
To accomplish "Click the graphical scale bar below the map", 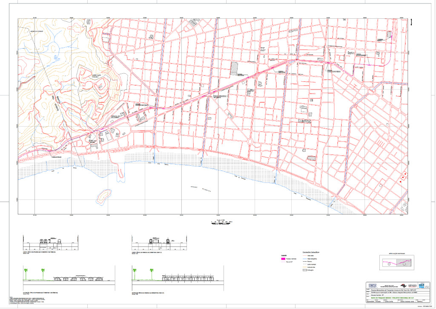I will [221, 223].
